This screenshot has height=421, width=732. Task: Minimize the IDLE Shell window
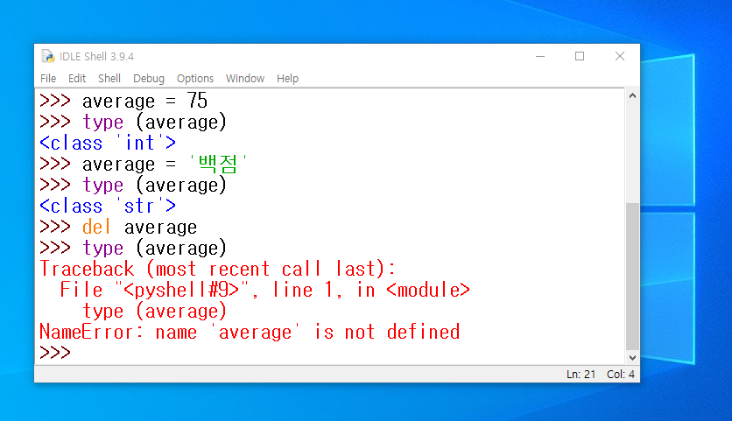540,57
